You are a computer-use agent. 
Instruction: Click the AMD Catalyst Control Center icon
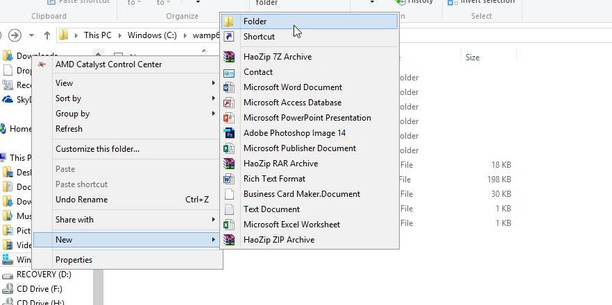(x=43, y=64)
